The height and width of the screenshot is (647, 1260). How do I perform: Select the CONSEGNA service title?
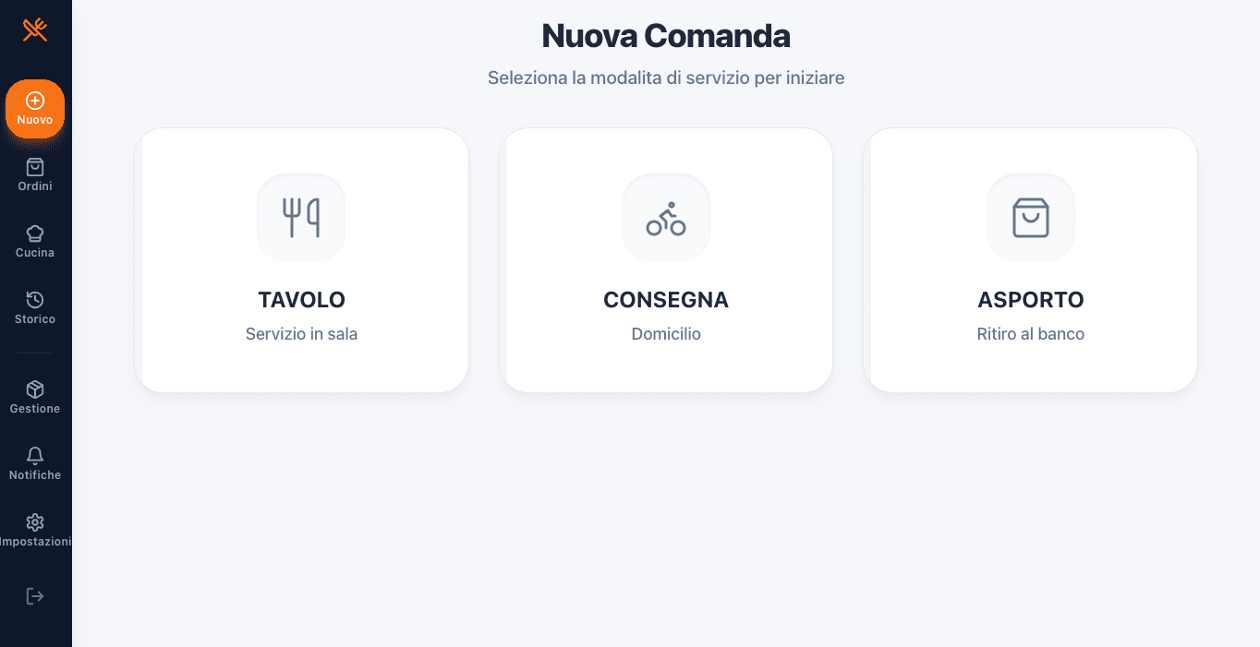coord(666,300)
